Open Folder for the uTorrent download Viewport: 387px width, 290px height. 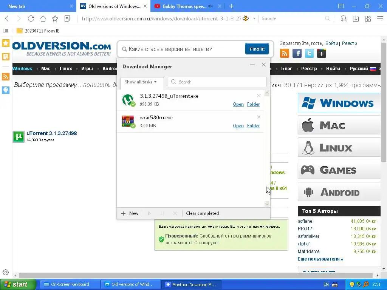pos(253,104)
